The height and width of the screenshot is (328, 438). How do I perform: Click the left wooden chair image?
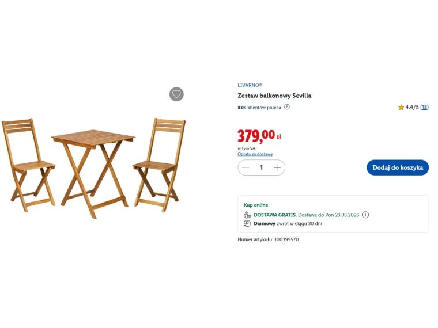coord(28,165)
